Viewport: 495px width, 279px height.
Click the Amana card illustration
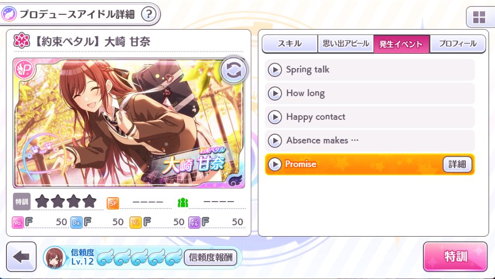point(128,123)
